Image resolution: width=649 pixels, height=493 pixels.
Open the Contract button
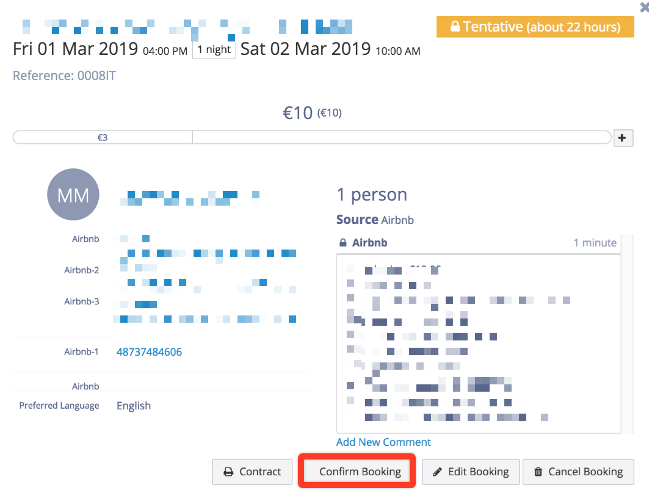coord(252,472)
